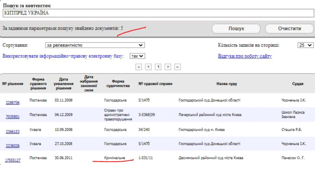The width and height of the screenshot is (315, 170).
Task: Go to first page of results
Action: point(139,67)
